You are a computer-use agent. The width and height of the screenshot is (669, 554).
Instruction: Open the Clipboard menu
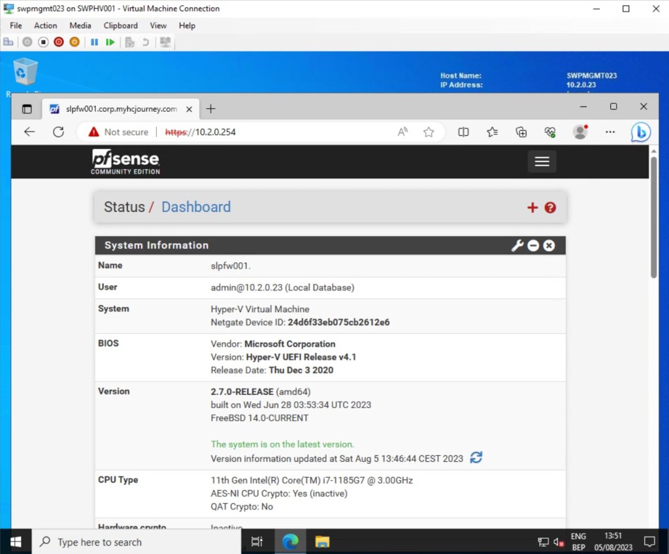pos(120,26)
